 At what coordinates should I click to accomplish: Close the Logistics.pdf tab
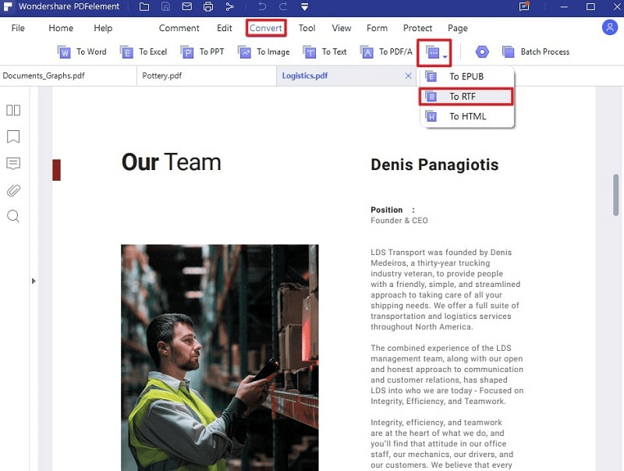click(x=409, y=76)
